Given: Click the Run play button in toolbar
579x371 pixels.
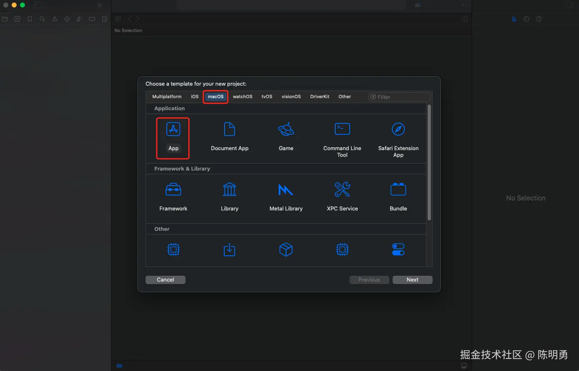Looking at the screenshot, I should (100, 5).
